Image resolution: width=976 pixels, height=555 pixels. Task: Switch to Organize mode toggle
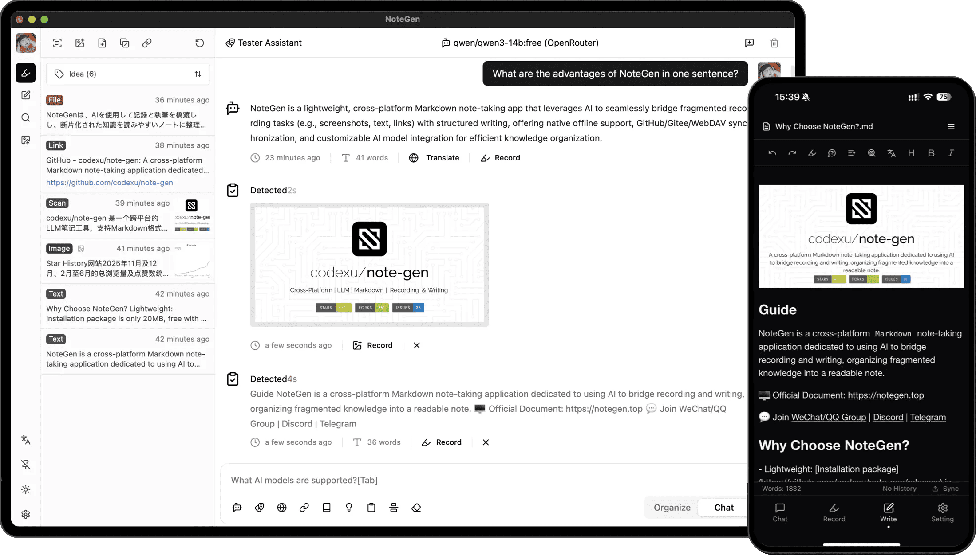click(x=672, y=508)
